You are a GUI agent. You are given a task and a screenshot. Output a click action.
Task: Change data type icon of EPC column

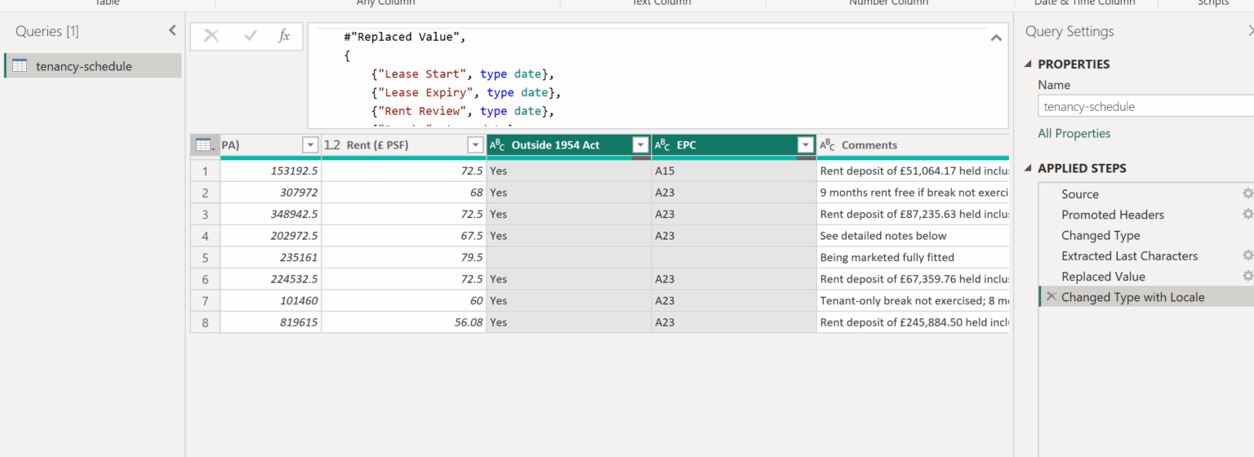click(x=662, y=145)
